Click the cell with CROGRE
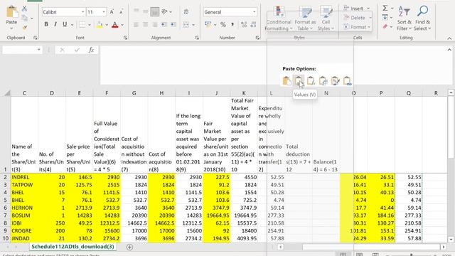The image size is (455, 256). (x=24, y=230)
